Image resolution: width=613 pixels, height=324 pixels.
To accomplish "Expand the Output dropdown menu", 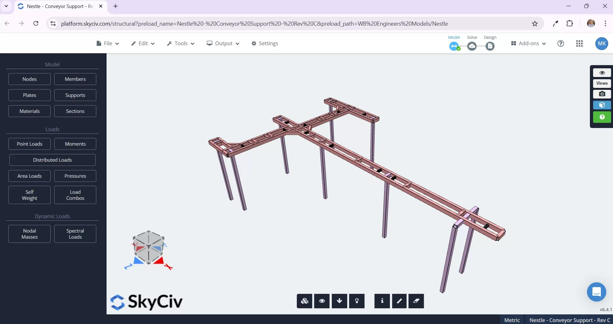I will point(223,44).
